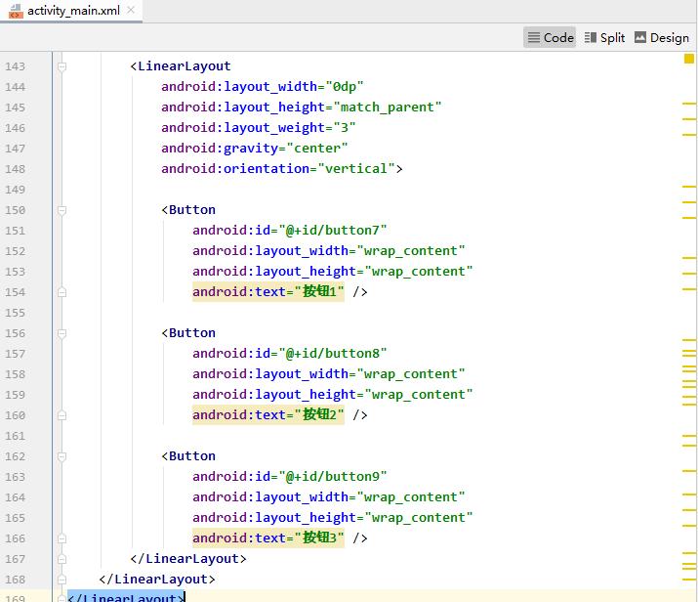This screenshot has width=698, height=602.
Task: Click highlighted text "按钮3" attribute
Action: [x=268, y=537]
